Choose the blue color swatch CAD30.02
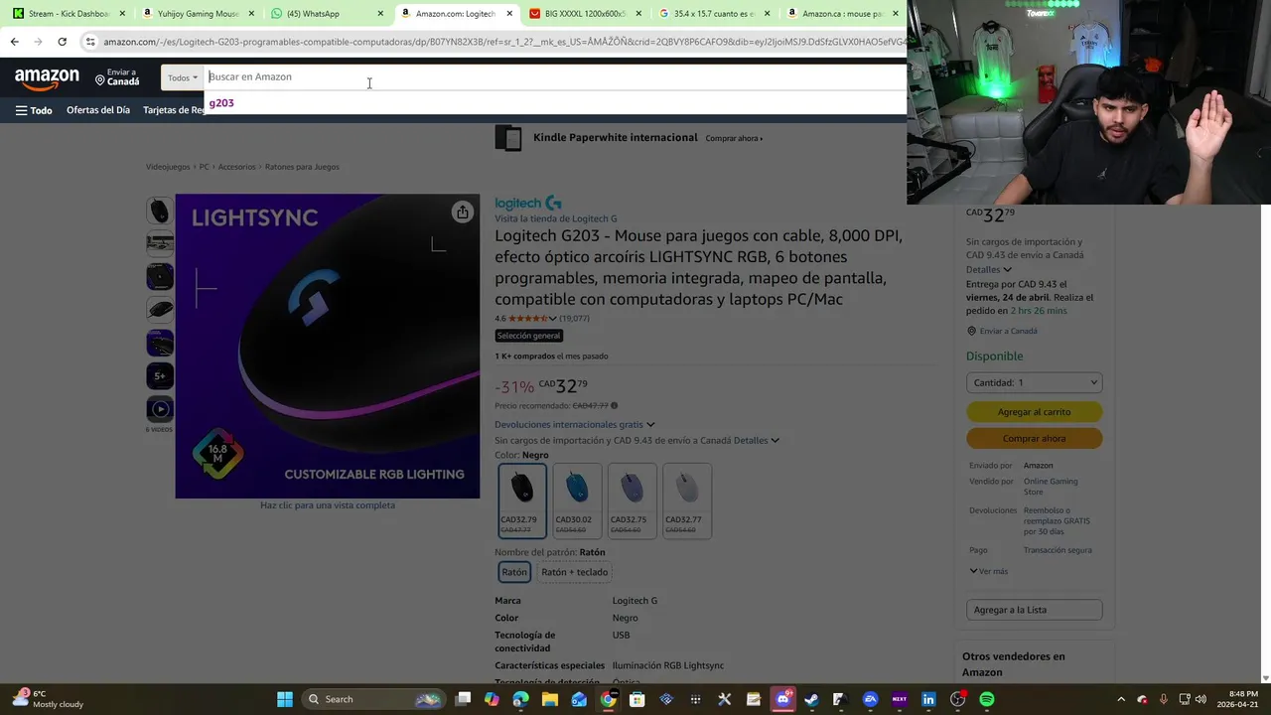The width and height of the screenshot is (1271, 715). coord(577,500)
